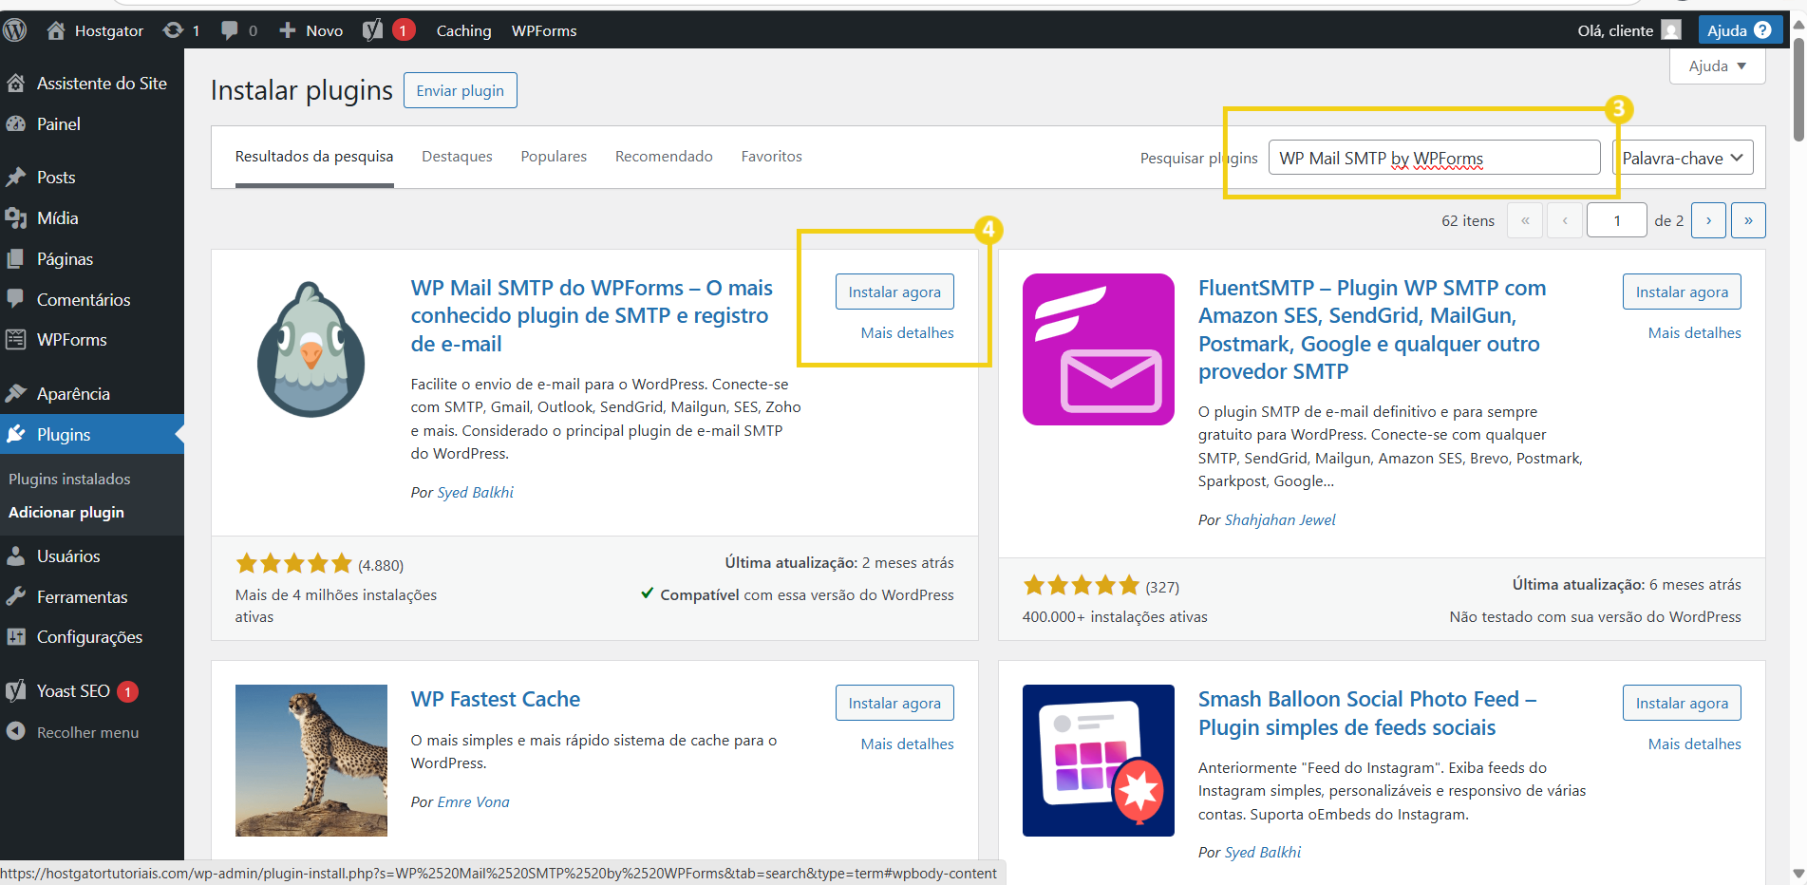Viewport: 1807px width, 885px height.
Task: Open the Mídia menu
Action: coord(92,218)
